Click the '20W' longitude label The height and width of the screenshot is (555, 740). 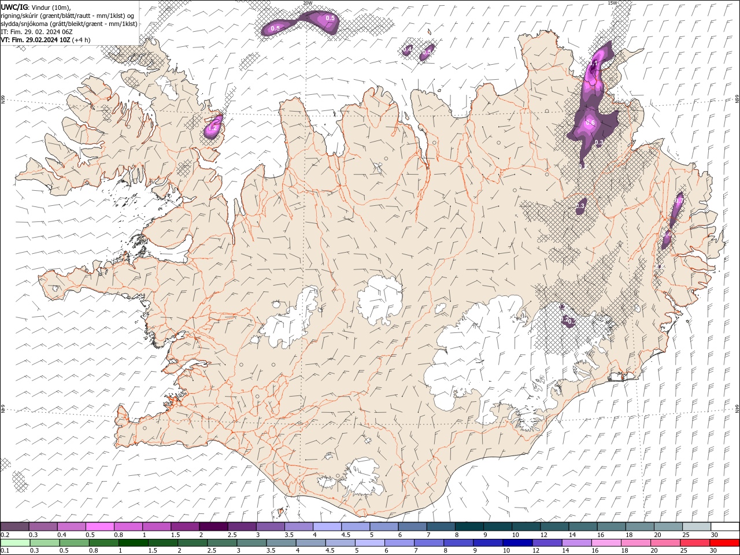(x=308, y=3)
